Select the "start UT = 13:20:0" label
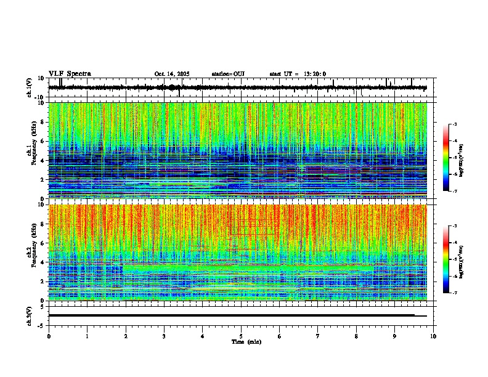 [x=298, y=74]
